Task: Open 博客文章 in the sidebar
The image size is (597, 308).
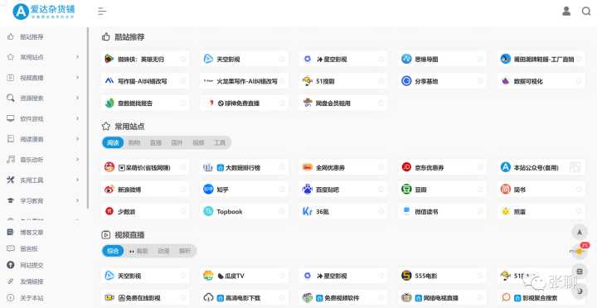Action: [x=32, y=233]
